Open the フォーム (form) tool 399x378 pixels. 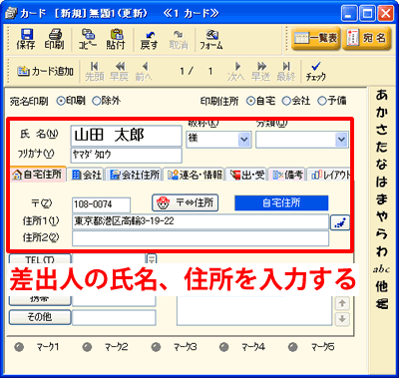pos(211,39)
